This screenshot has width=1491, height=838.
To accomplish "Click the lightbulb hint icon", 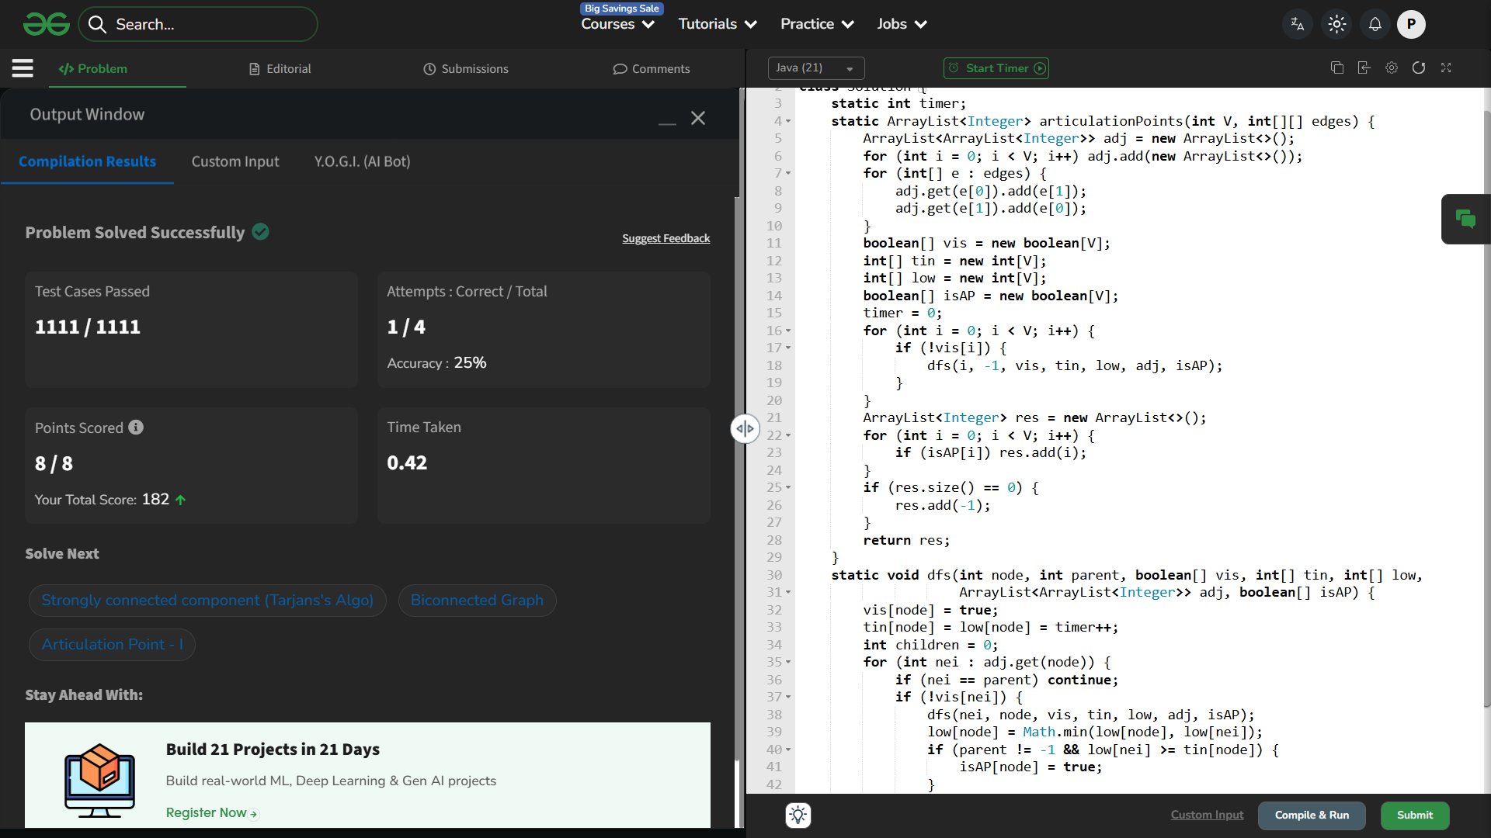I will 798,815.
